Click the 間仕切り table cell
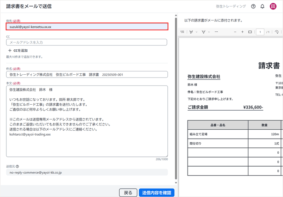This screenshot has width=283, height=197. [218, 143]
